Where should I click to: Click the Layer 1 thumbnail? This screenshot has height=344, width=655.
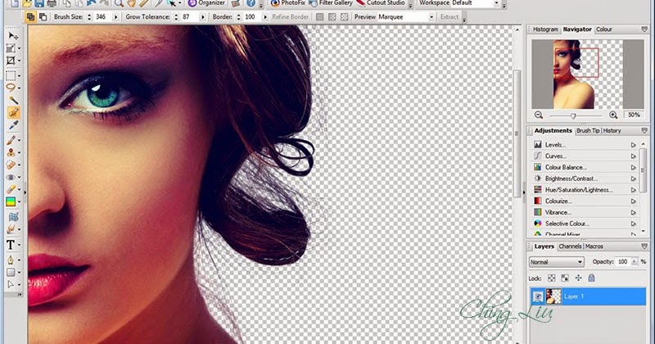click(554, 296)
